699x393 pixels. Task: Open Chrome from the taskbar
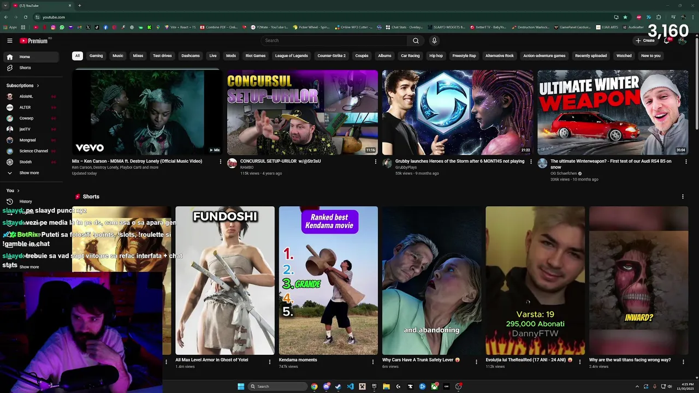click(x=314, y=386)
